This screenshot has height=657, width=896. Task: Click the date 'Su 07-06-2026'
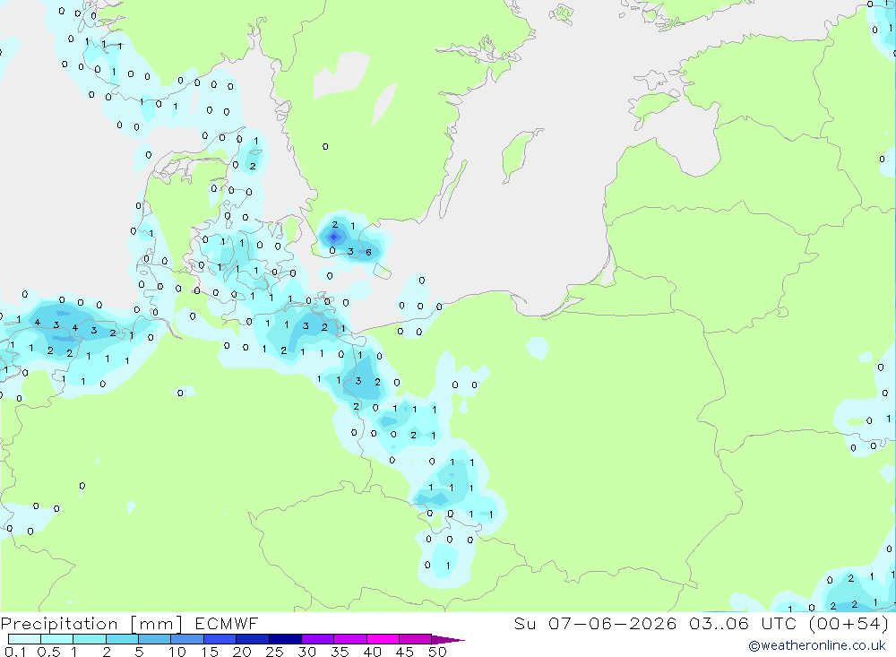point(595,623)
